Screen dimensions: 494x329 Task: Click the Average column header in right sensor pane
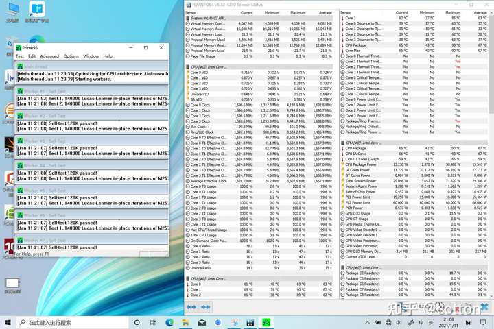tap(480, 12)
